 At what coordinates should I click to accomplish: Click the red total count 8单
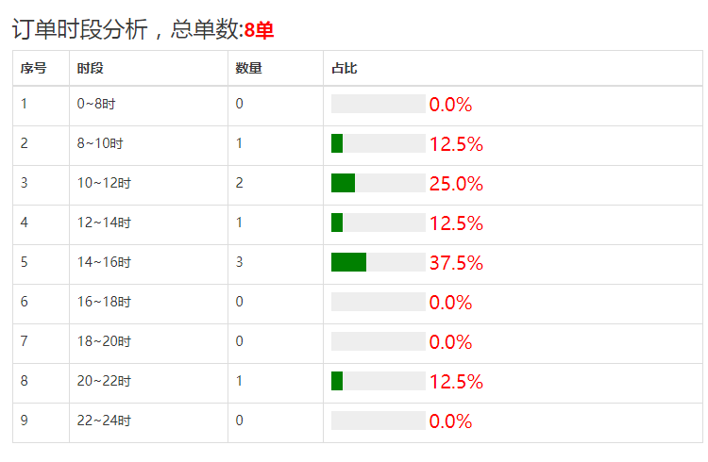[259, 30]
